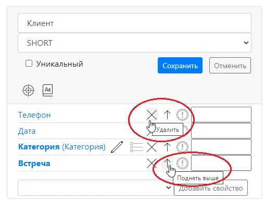Click the input field in Встреча row
The height and width of the screenshot is (214, 278).
pos(221,163)
